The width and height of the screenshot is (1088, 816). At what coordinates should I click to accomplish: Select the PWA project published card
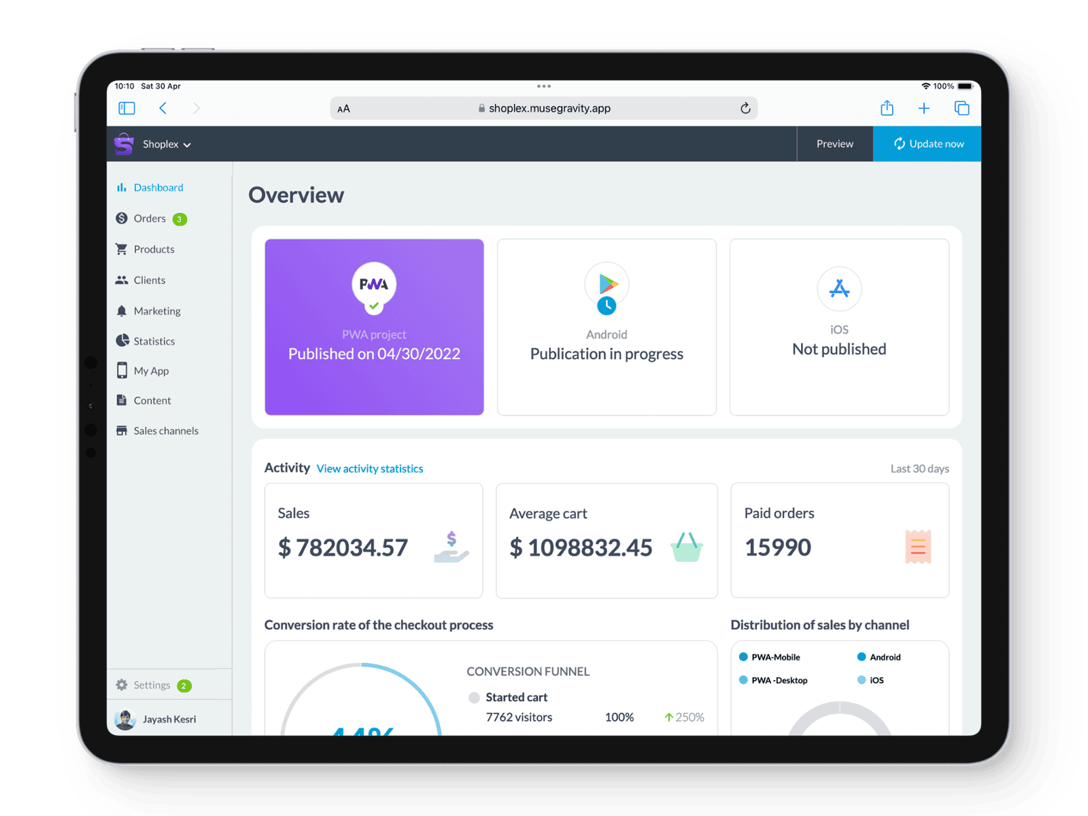click(x=374, y=327)
